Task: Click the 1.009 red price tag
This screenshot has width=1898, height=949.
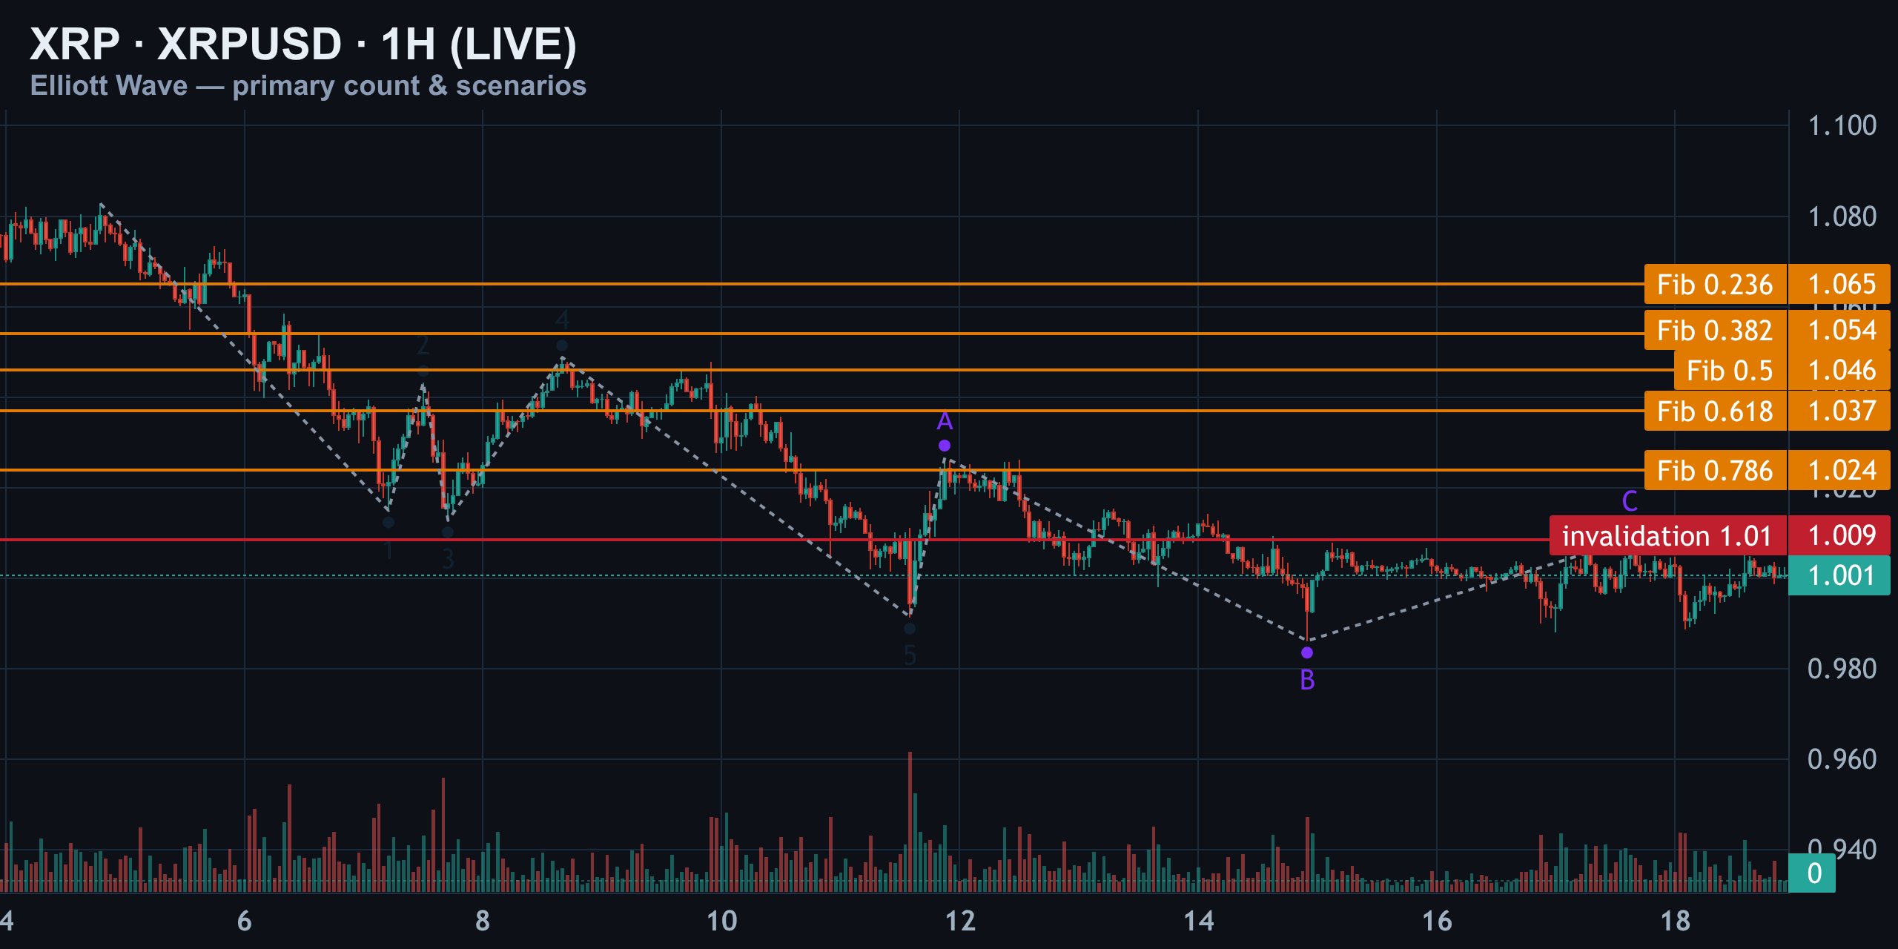Action: click(x=1839, y=535)
